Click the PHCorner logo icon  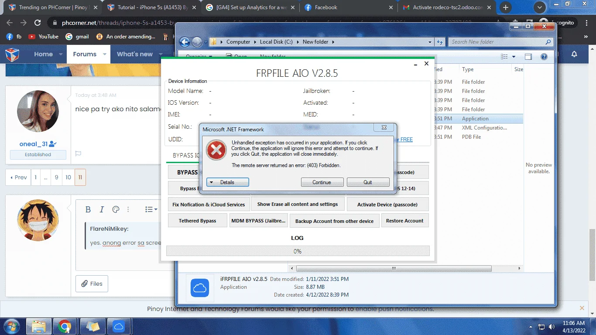tap(12, 55)
